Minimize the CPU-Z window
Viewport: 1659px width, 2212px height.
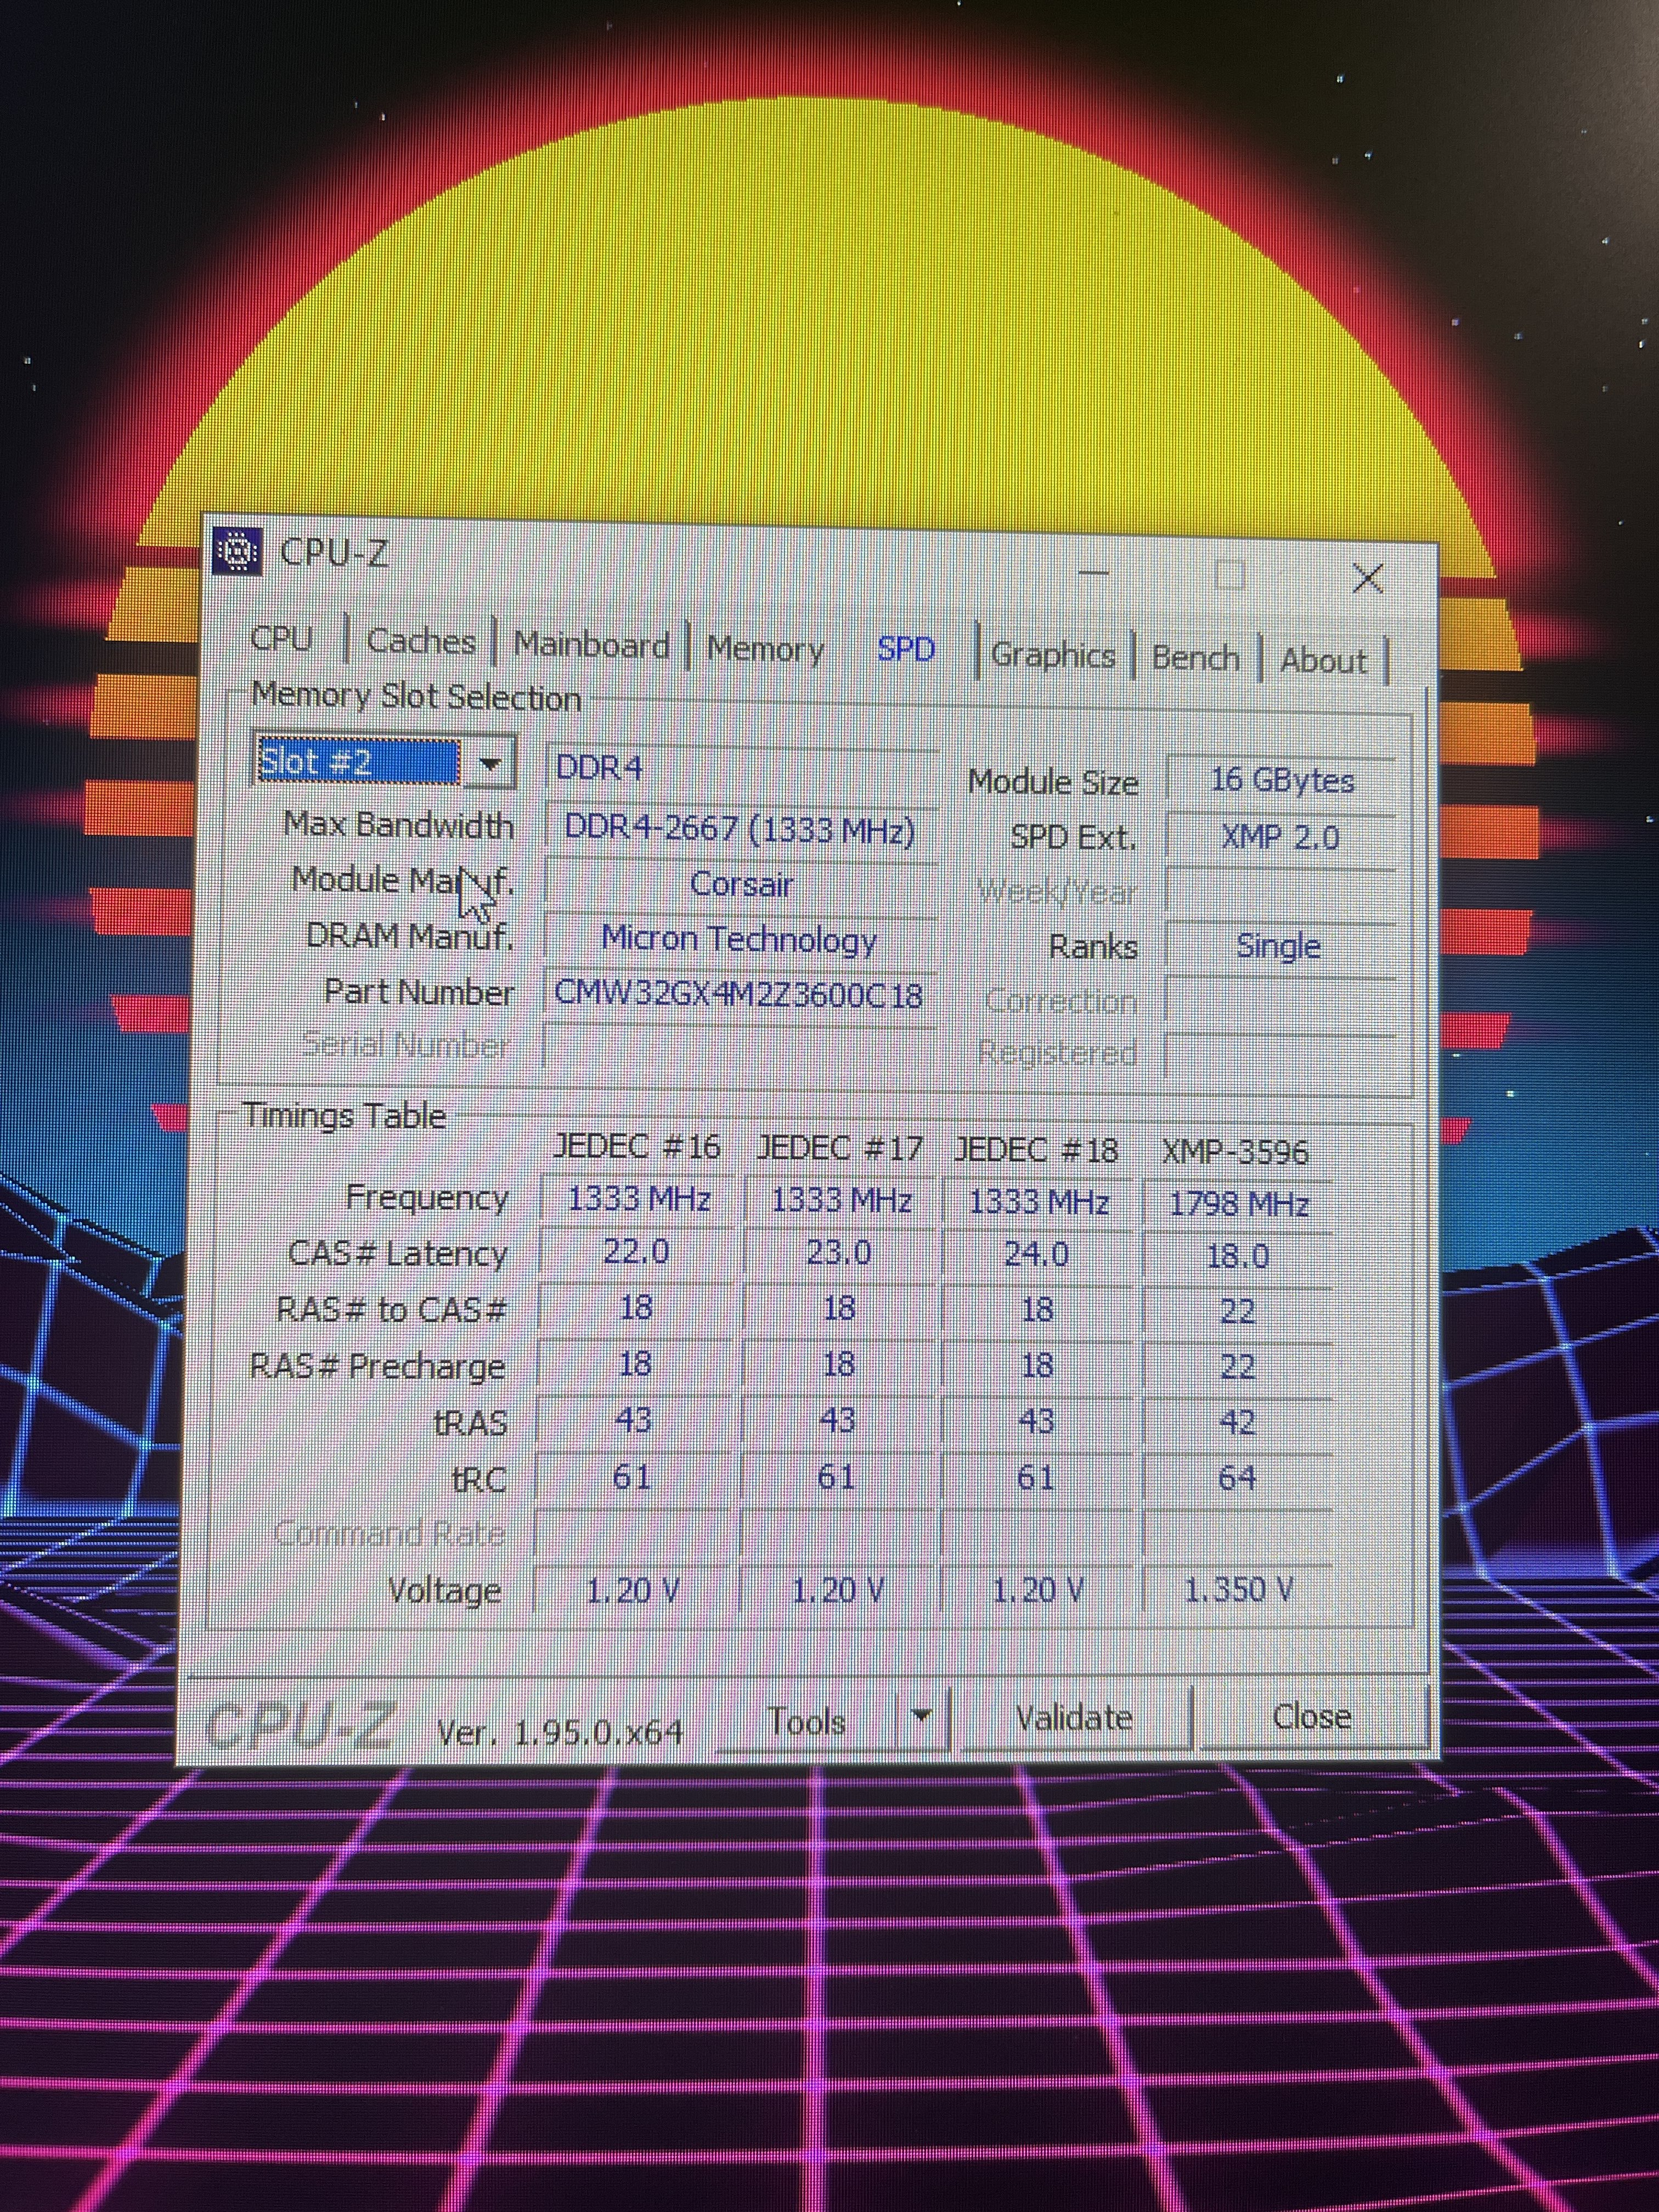[1095, 573]
